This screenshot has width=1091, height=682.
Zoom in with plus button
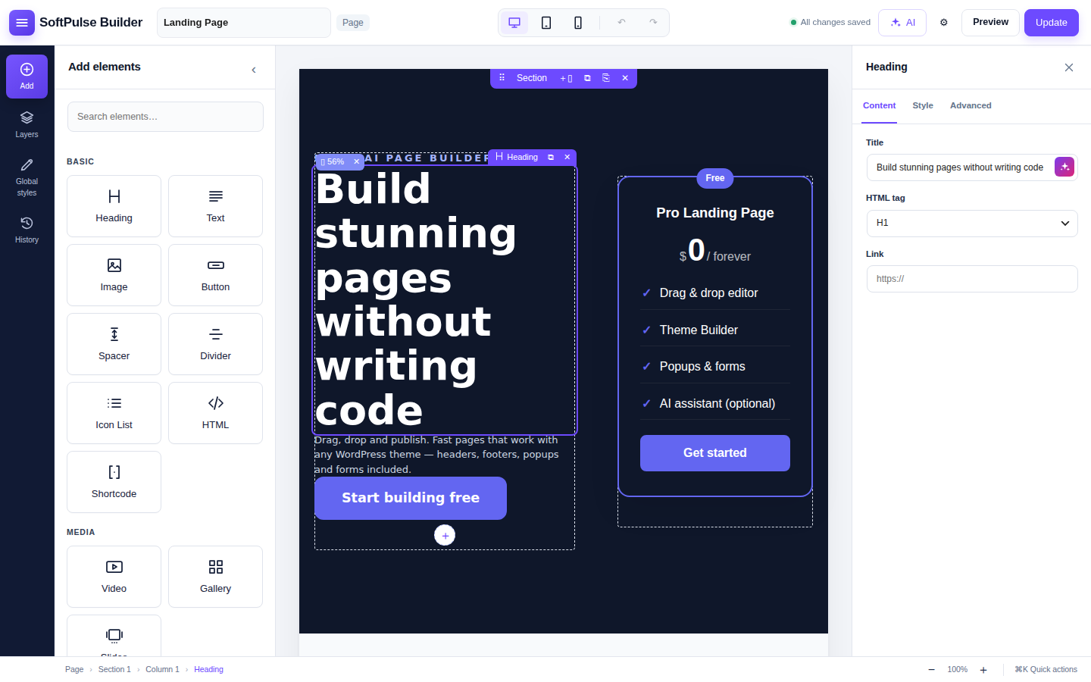point(983,670)
